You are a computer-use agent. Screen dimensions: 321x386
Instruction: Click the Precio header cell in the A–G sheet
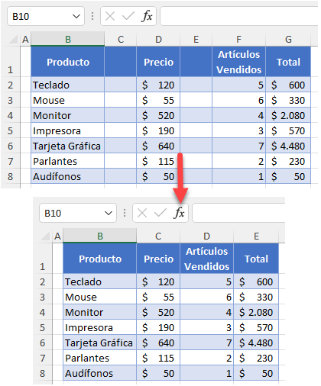coord(158,62)
